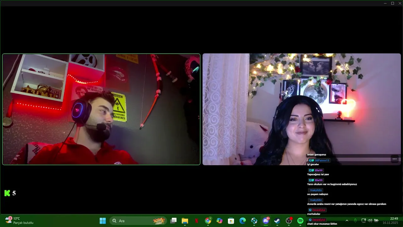Click 16akyildiz above 'duvarda araba resmi'
403x227 pixels.
(315, 200)
